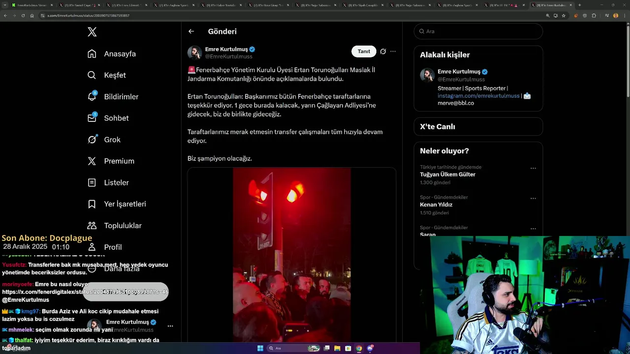Click the @EmreKurtulmuss handle on the post
This screenshot has width=630, height=354.
tap(228, 57)
